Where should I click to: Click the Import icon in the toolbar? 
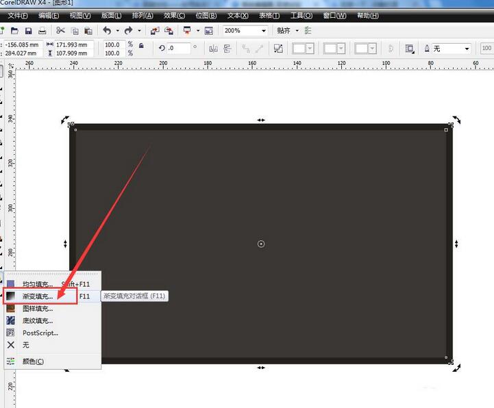154,31
